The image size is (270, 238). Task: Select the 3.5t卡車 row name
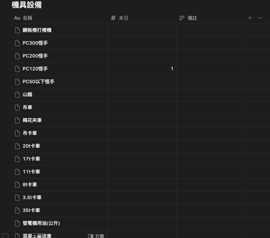(32, 197)
